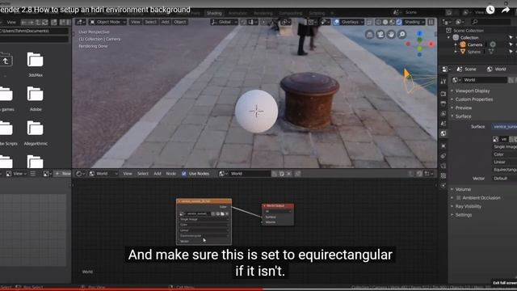Click the pan hand viewport gizmo

(391, 34)
